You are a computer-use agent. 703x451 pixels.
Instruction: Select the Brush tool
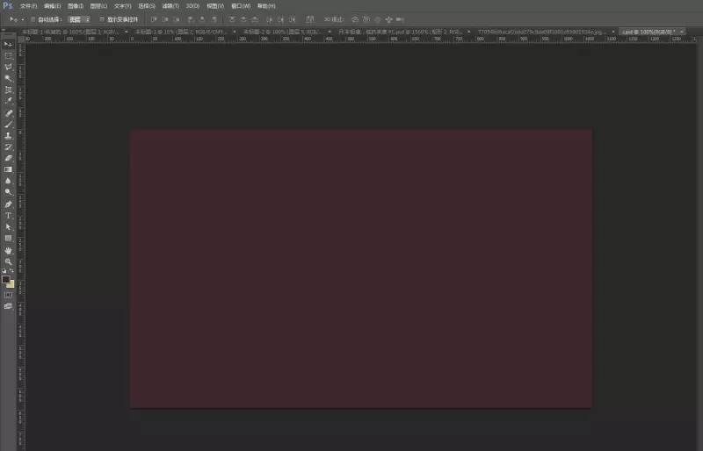(x=8, y=124)
